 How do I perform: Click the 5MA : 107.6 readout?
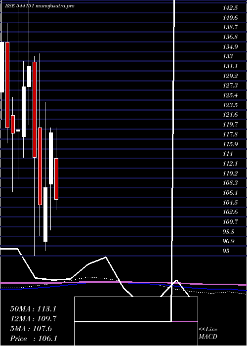click(x=31, y=329)
